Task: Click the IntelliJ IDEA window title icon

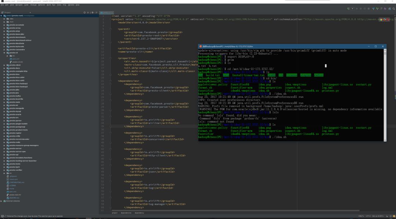Action: [x=2, y=1]
